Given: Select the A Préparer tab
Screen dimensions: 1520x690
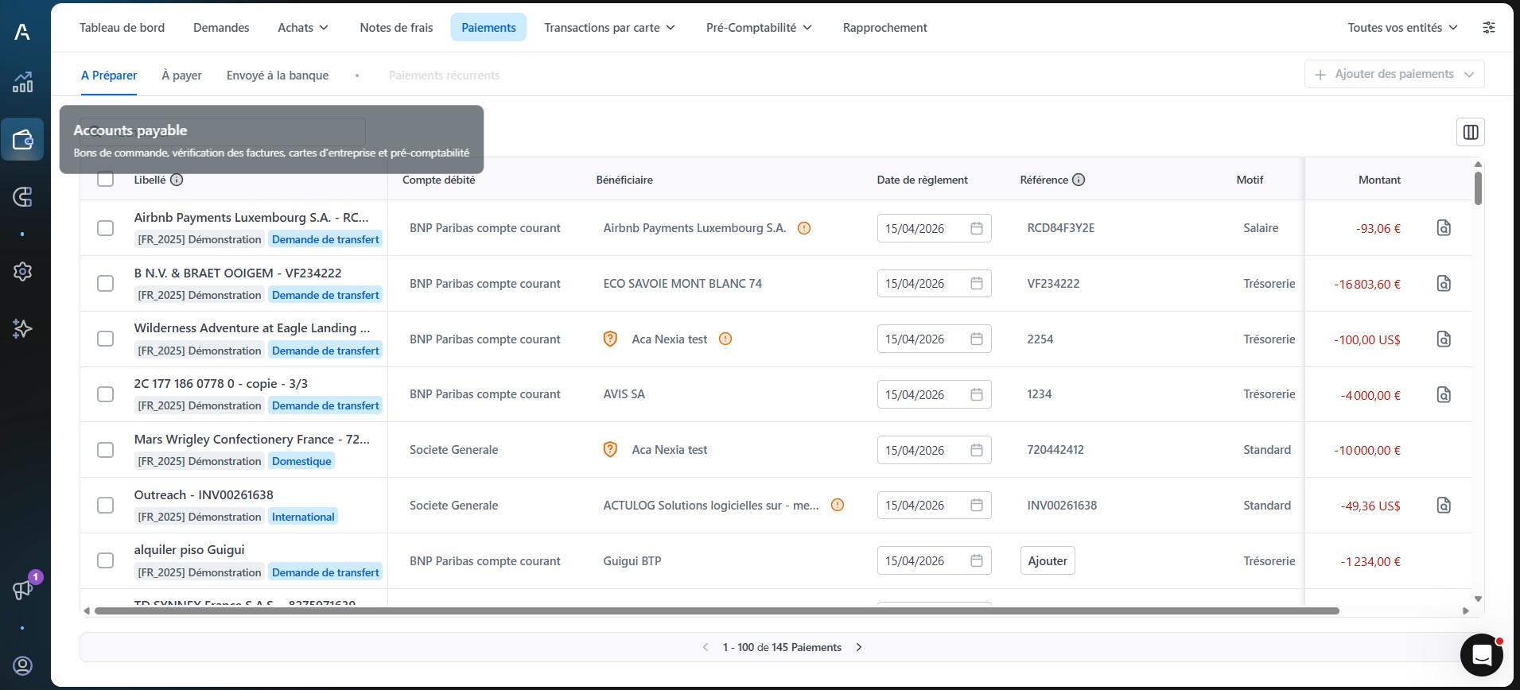Looking at the screenshot, I should (x=109, y=75).
